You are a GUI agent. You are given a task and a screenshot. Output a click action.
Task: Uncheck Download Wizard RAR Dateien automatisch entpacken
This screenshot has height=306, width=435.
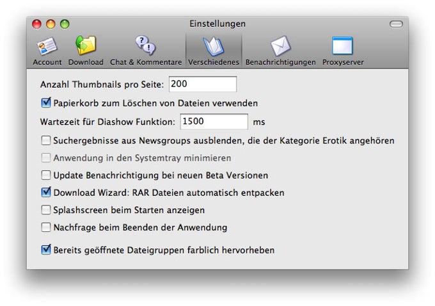pos(46,192)
